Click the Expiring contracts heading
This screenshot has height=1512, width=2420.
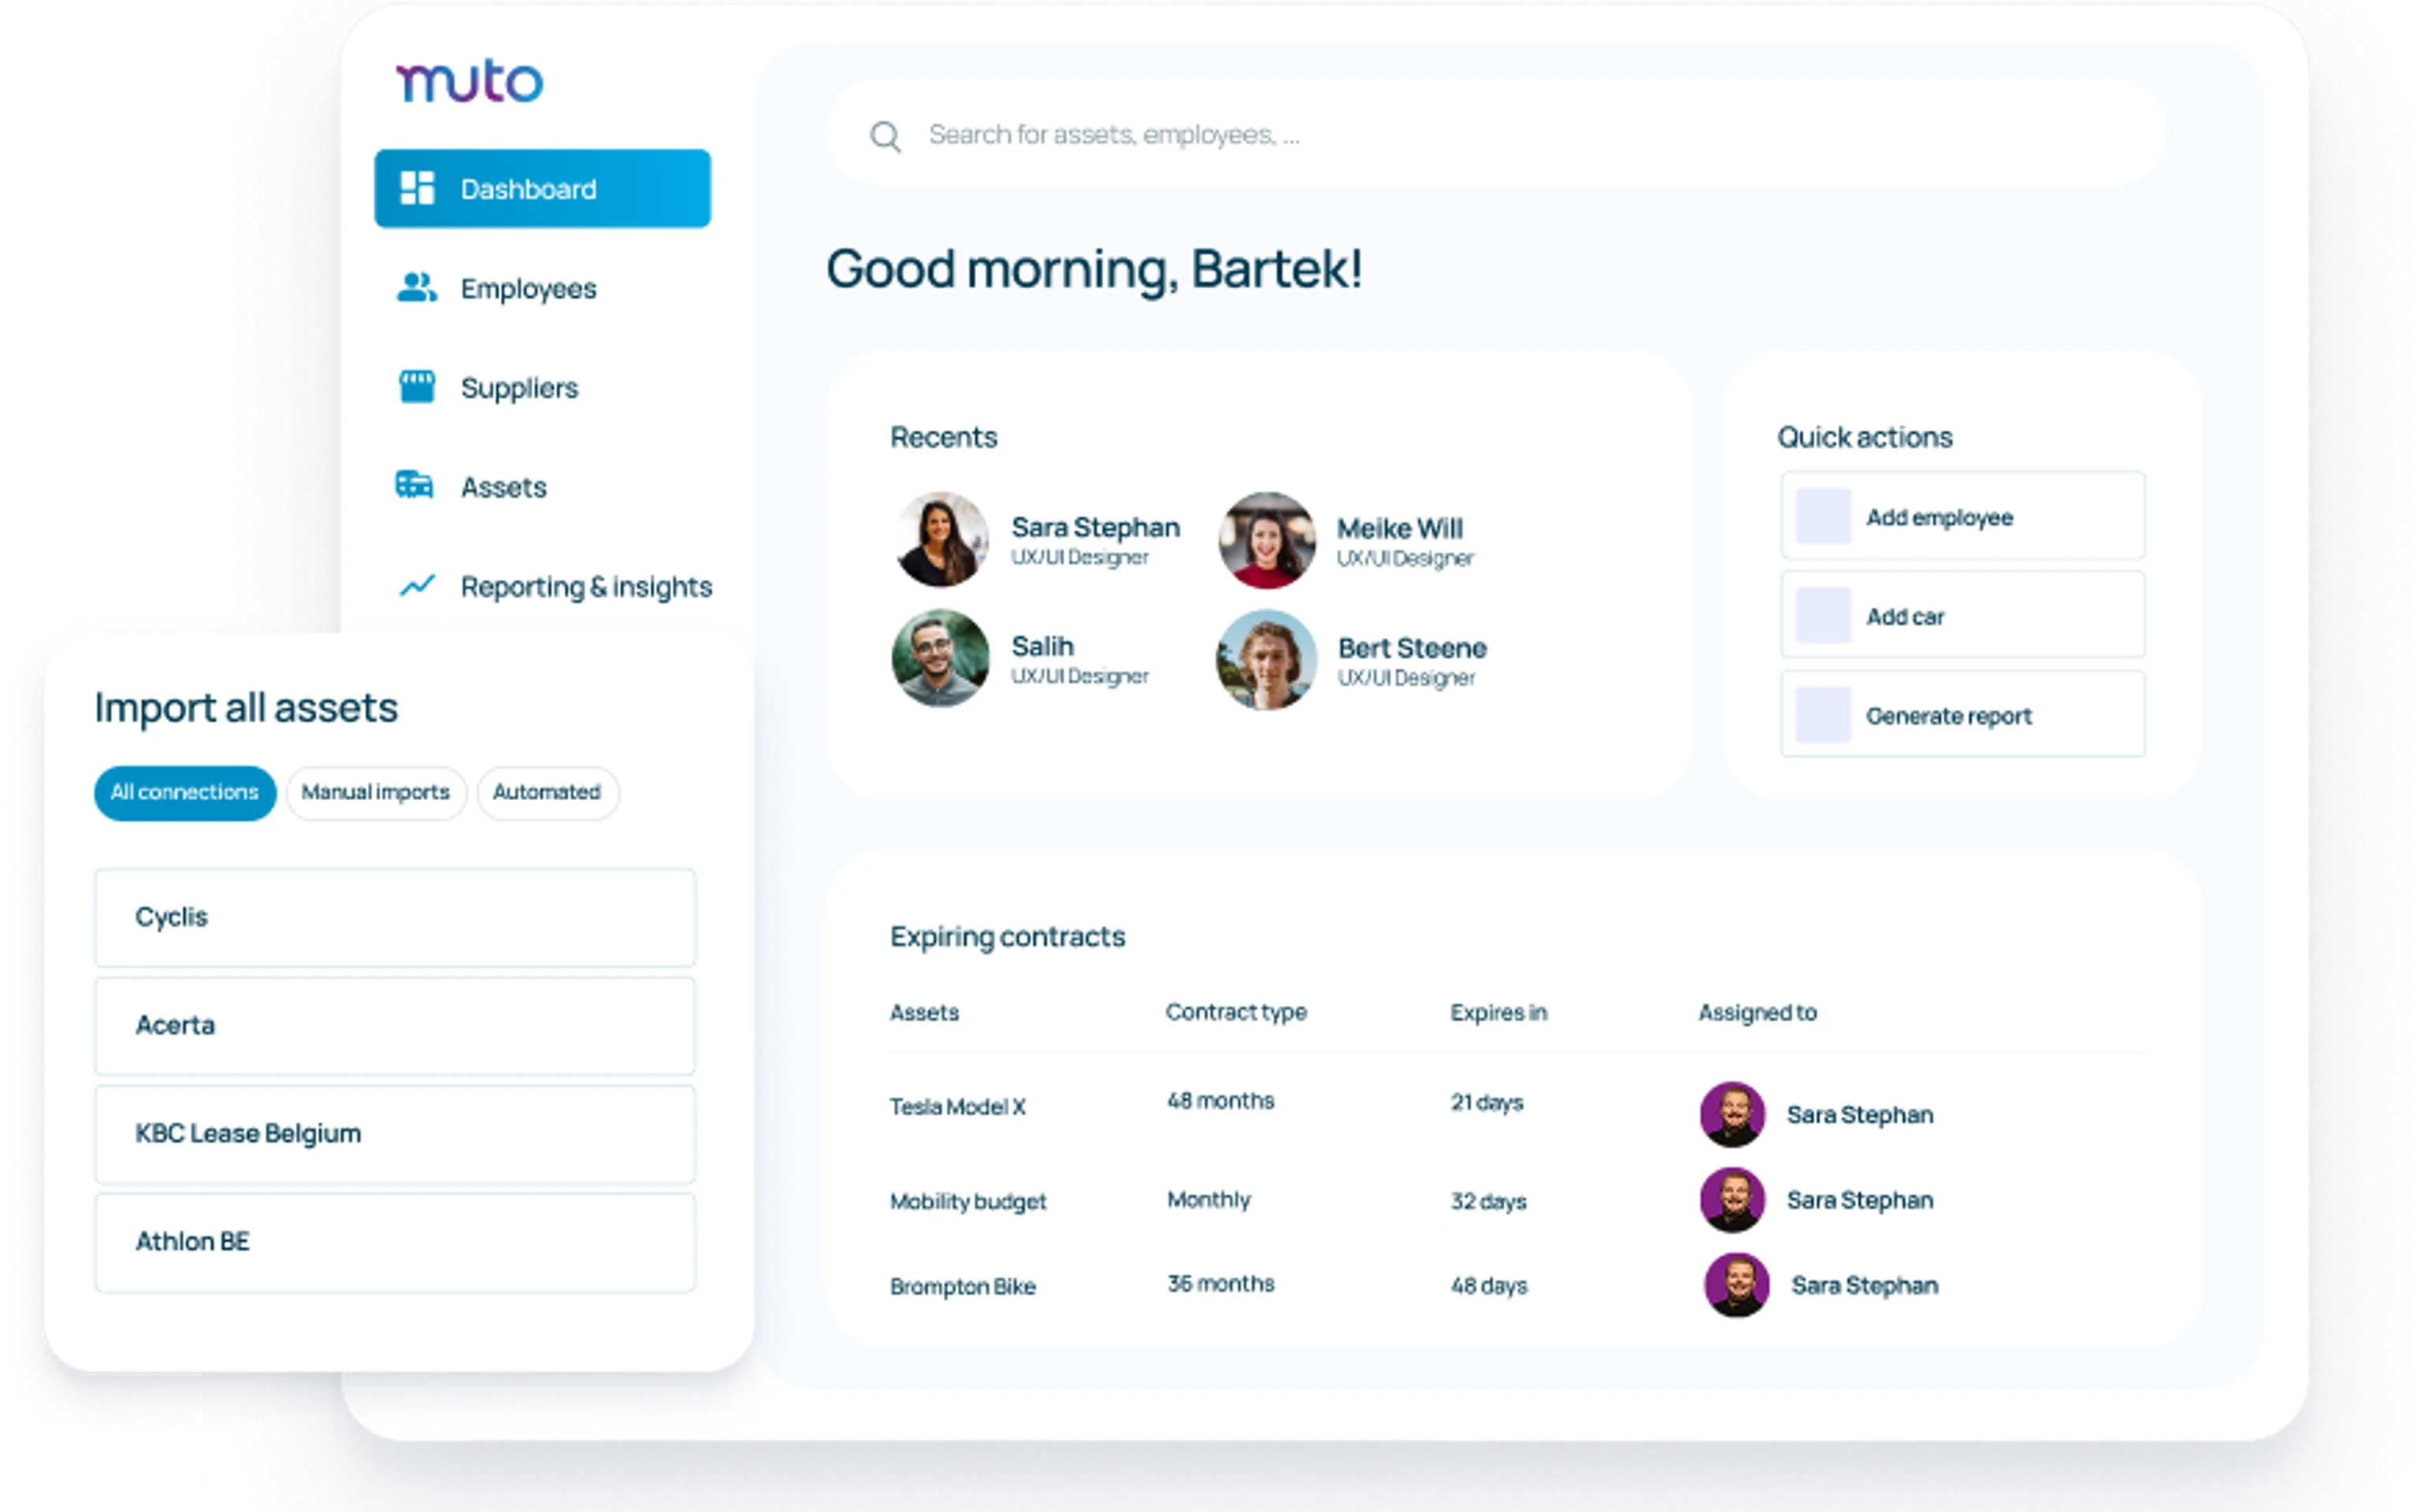pos(1008,938)
